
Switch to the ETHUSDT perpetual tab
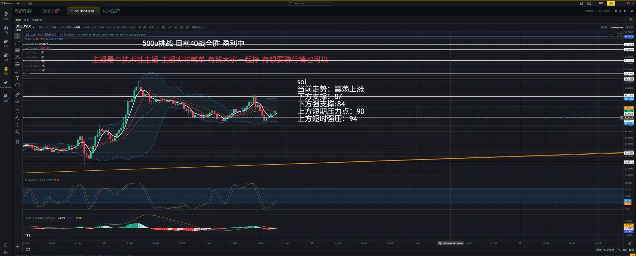(111, 11)
